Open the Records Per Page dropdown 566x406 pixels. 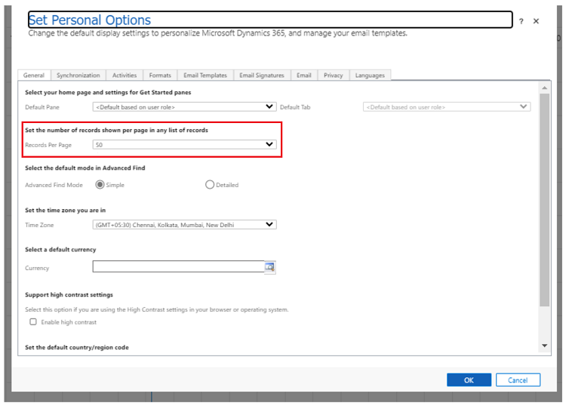tap(184, 145)
